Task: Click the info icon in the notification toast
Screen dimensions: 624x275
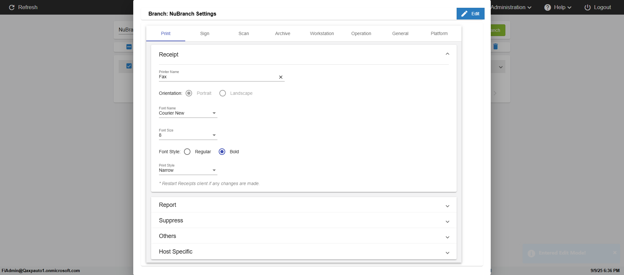Action: (x=531, y=253)
